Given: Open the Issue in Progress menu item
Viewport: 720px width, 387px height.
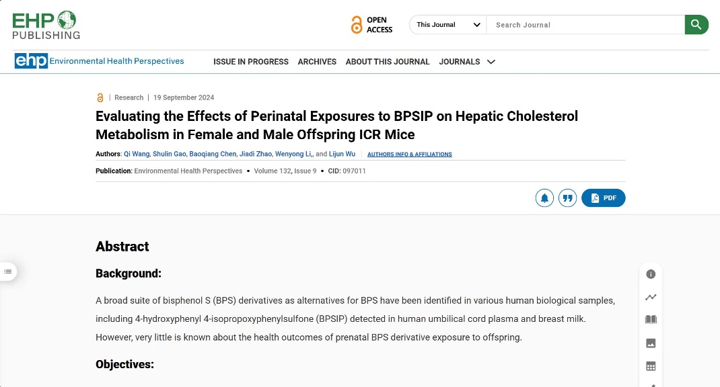Looking at the screenshot, I should (x=251, y=62).
